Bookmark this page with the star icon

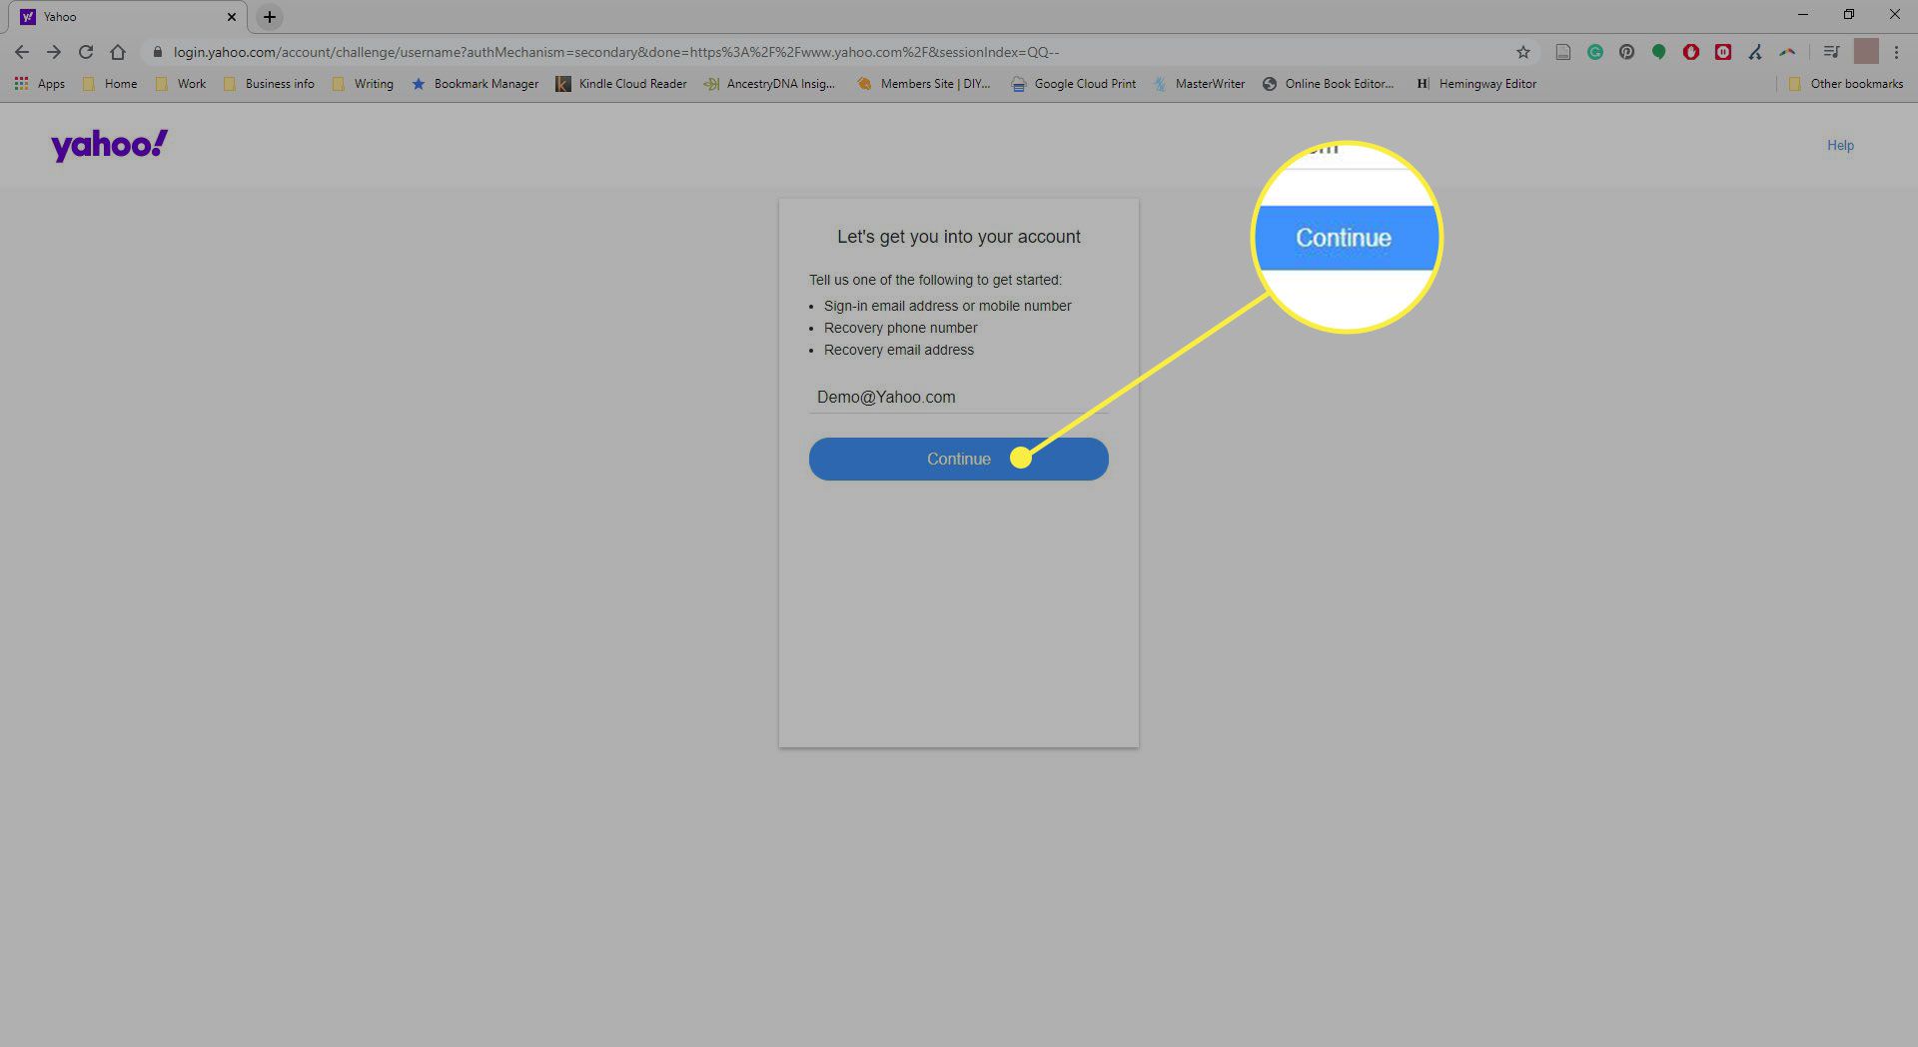point(1523,52)
